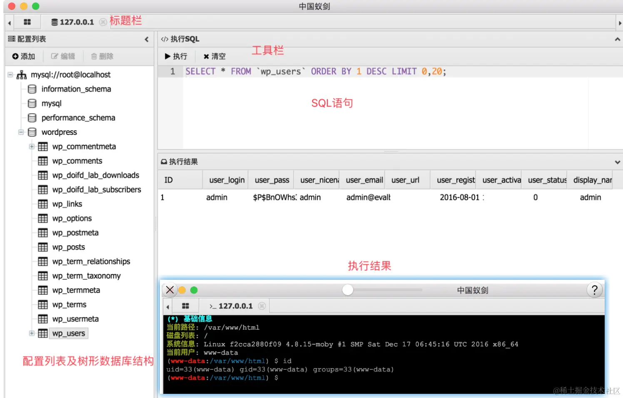Screen dimensions: 623x398
Task: Click the wp_postmeta table icon
Action: coord(43,233)
